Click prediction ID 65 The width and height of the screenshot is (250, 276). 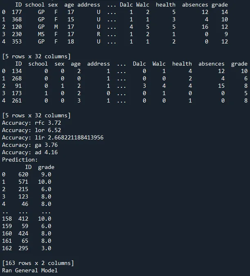pos(25,241)
